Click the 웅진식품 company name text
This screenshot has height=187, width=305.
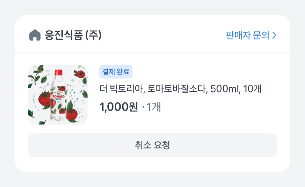point(64,35)
